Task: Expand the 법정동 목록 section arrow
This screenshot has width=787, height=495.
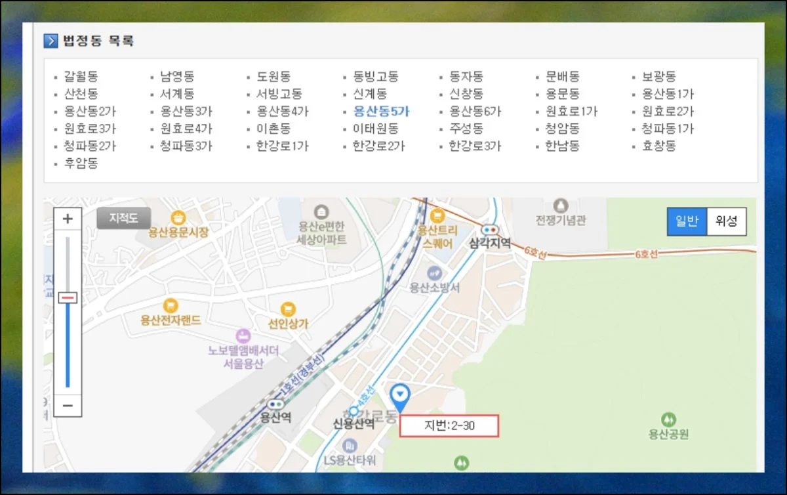Action: coord(50,41)
